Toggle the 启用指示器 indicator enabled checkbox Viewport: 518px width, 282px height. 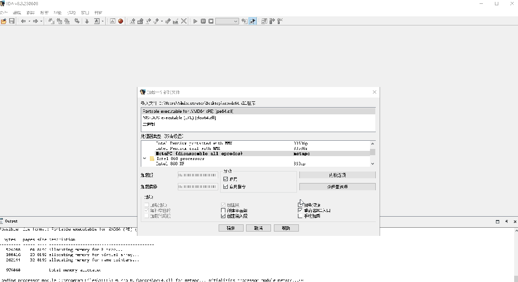(226, 186)
